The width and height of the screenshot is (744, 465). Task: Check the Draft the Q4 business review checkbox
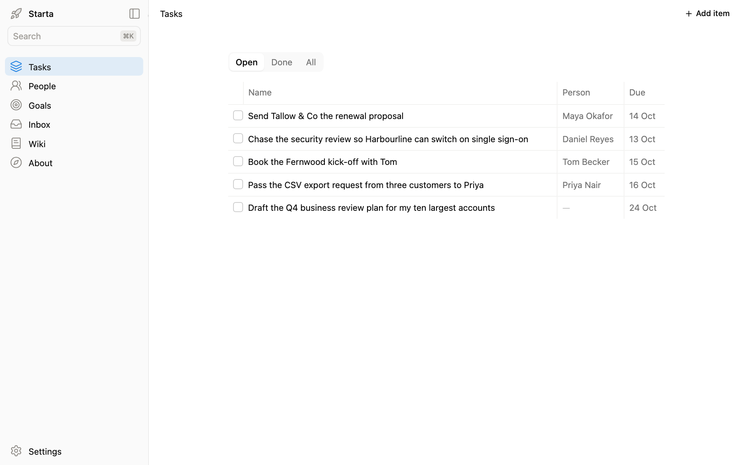(x=238, y=207)
